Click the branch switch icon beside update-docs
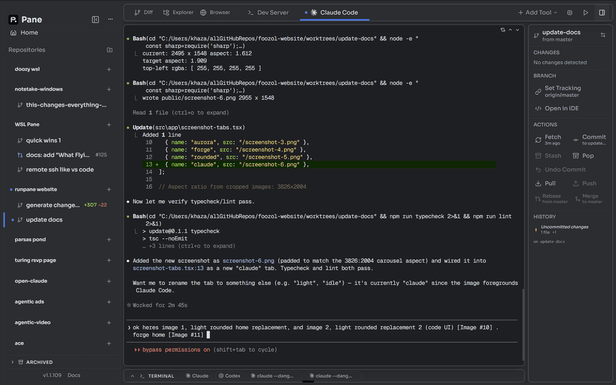The image size is (616, 385). coord(603,35)
